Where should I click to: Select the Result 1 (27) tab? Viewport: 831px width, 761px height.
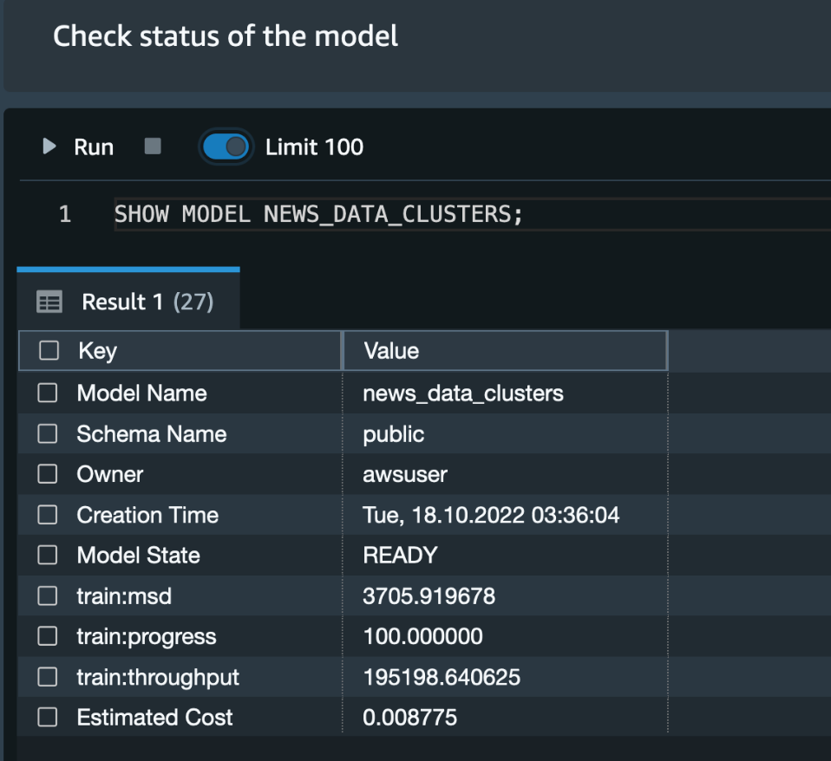[x=128, y=300]
